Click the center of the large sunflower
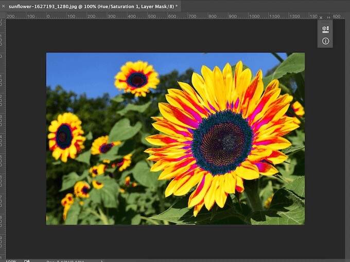350x262 pixels. [x=222, y=143]
